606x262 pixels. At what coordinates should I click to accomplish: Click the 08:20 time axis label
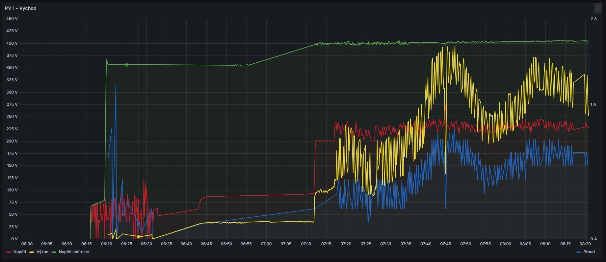585,244
